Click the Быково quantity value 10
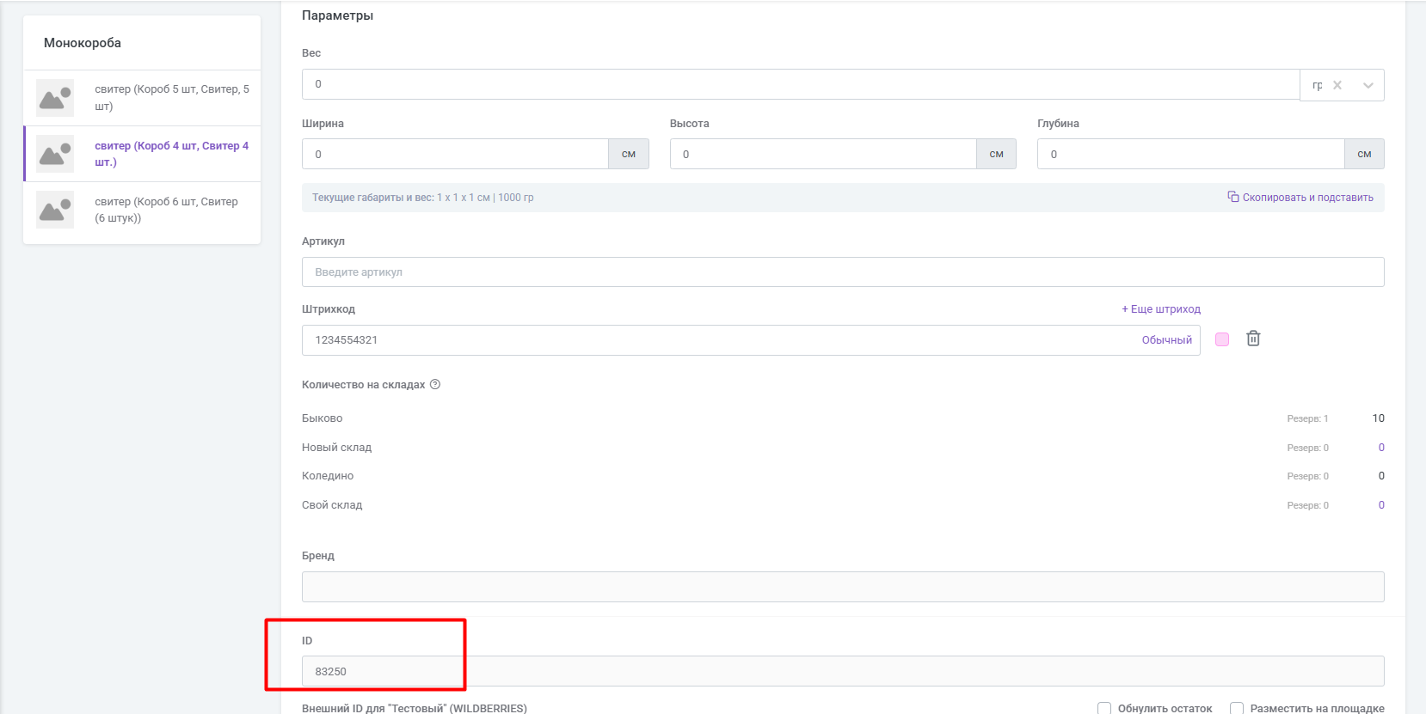1426x714 pixels. tap(1378, 418)
